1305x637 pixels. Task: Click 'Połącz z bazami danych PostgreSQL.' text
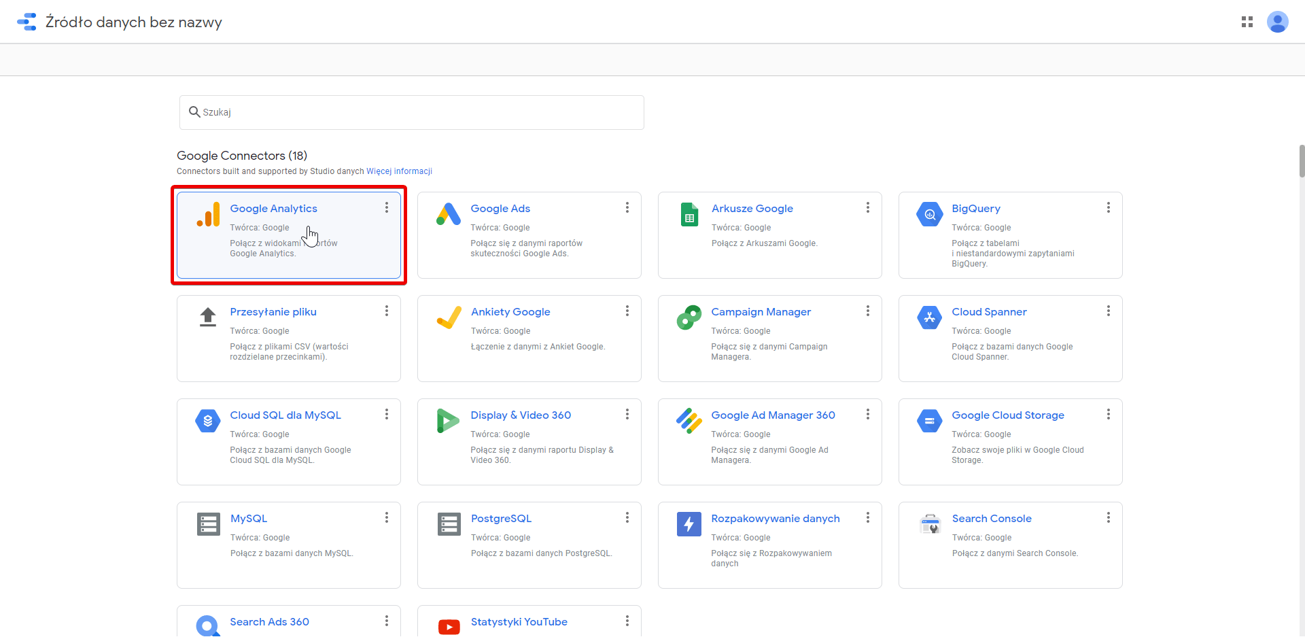542,553
